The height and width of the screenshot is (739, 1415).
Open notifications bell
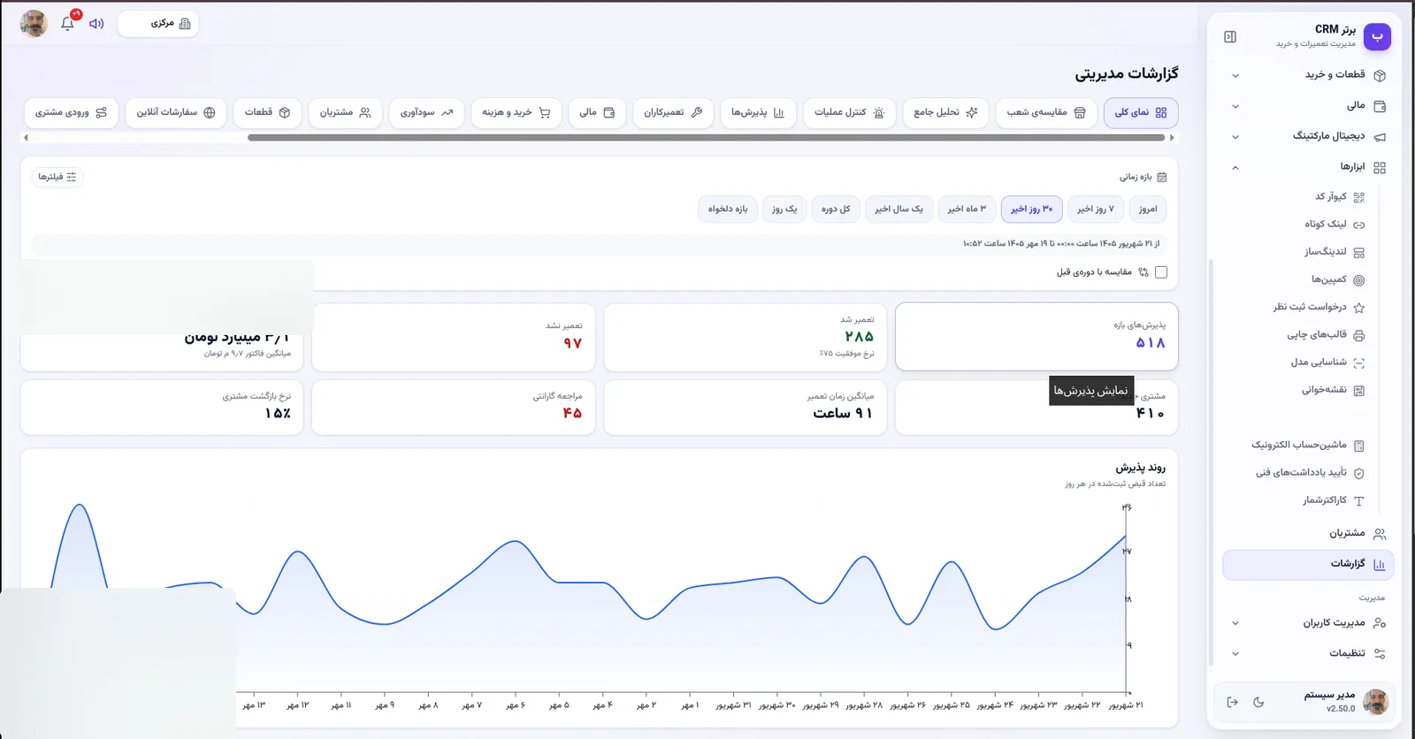[x=67, y=24]
